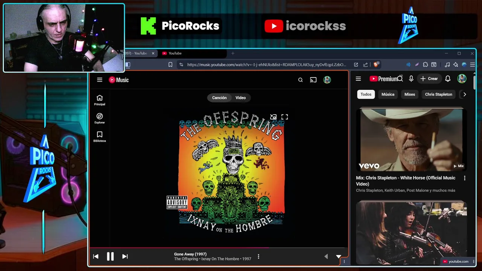The width and height of the screenshot is (482, 271).
Task: Open the feather extension icon
Action: (417, 65)
